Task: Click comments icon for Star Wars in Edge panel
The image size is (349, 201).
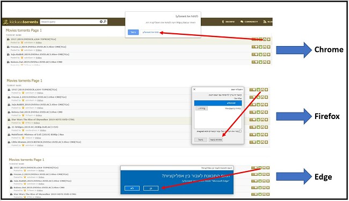Action: pos(255,195)
